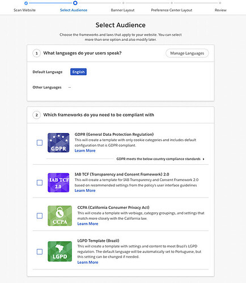Click What languages do your users speak heading
This screenshot has width=246, height=283.
tap(82, 53)
